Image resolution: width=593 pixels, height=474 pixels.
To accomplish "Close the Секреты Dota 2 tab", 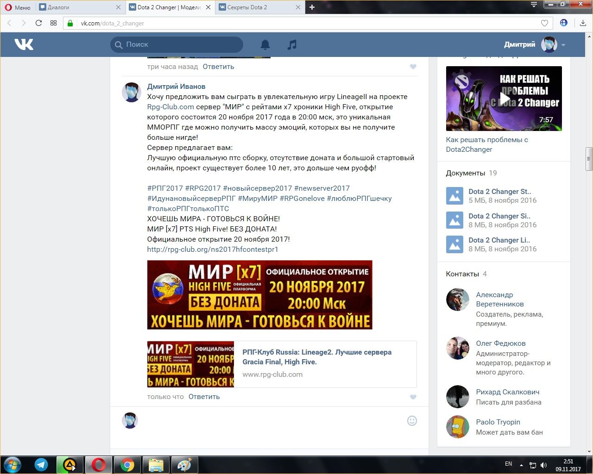I will click(298, 7).
